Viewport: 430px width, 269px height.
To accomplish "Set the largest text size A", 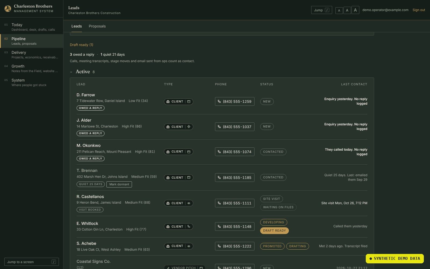I will pyautogui.click(x=355, y=10).
